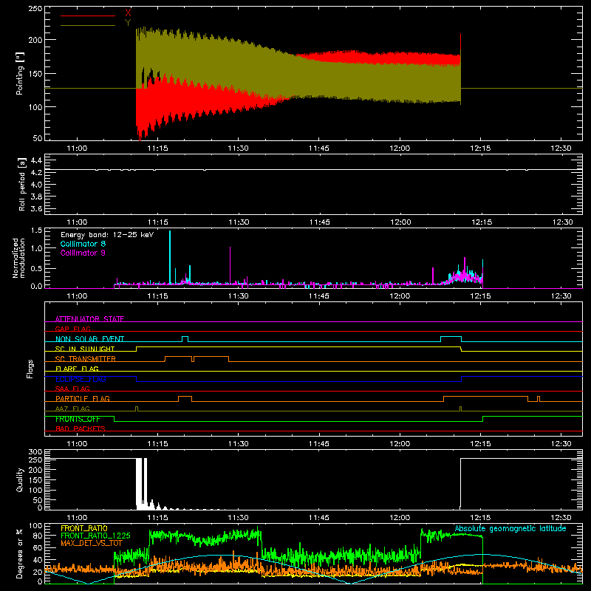This screenshot has height=591, width=591.
Task: Click the tall cyan Collimator 8 modulation spike
Action: click(x=170, y=257)
